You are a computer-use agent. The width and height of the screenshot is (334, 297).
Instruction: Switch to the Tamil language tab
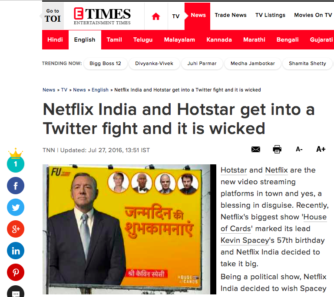click(x=114, y=40)
